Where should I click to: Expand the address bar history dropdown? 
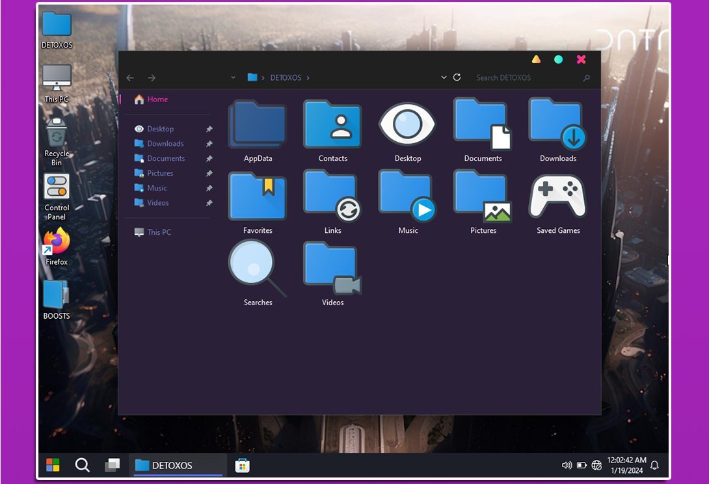[x=444, y=77]
